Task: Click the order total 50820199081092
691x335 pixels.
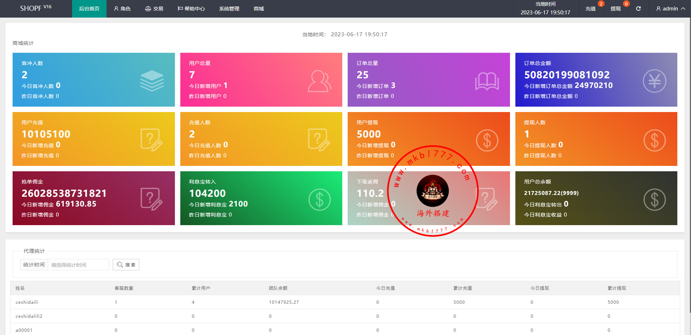Action: pyautogui.click(x=567, y=75)
